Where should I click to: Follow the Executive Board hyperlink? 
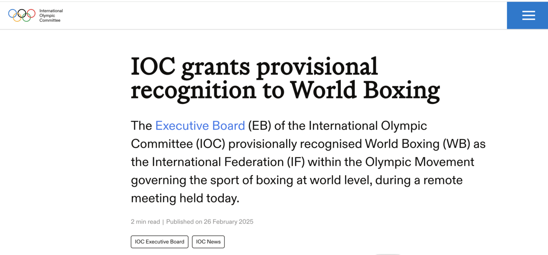click(x=200, y=125)
